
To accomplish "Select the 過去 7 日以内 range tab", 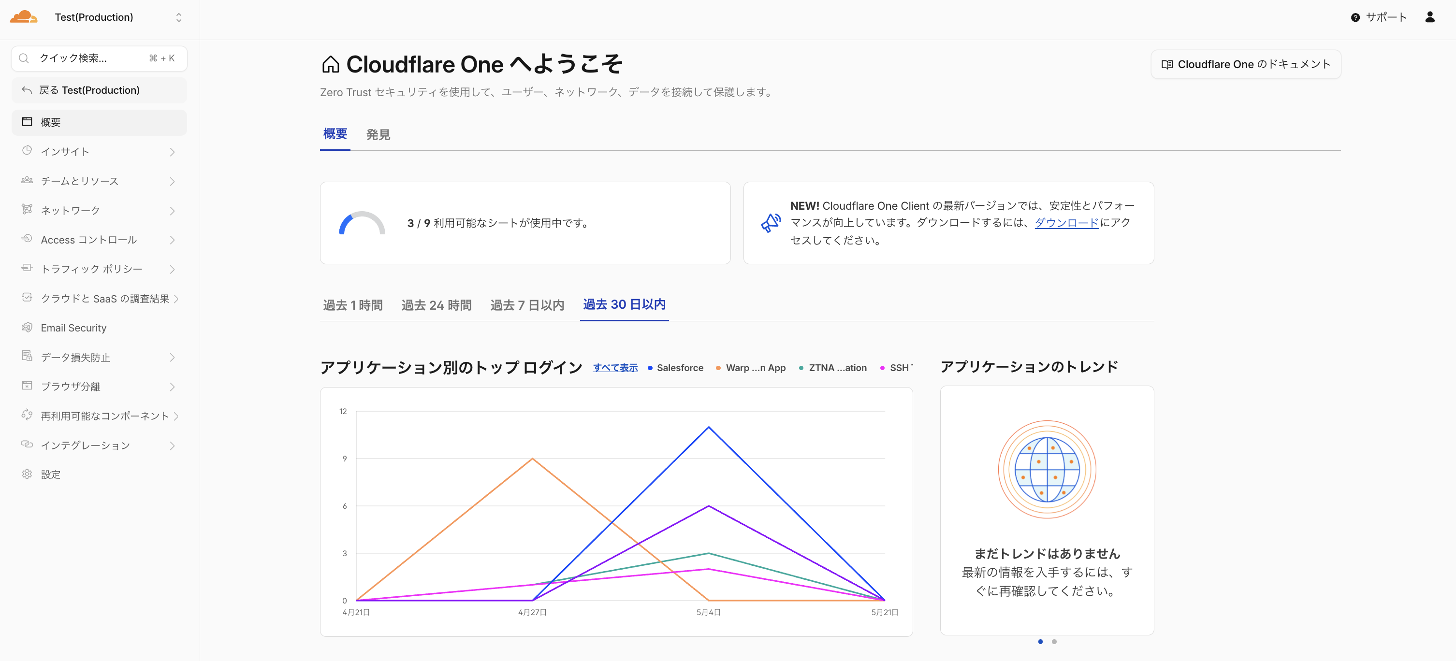I will (527, 305).
